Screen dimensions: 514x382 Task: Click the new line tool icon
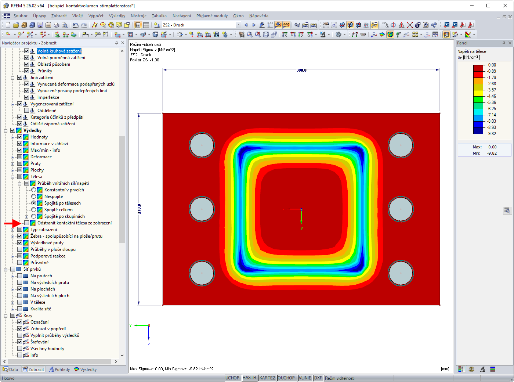(x=21, y=35)
